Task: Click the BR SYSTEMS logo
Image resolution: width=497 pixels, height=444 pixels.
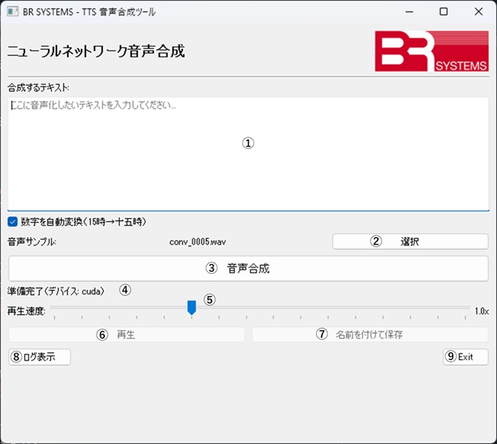Action: click(431, 51)
